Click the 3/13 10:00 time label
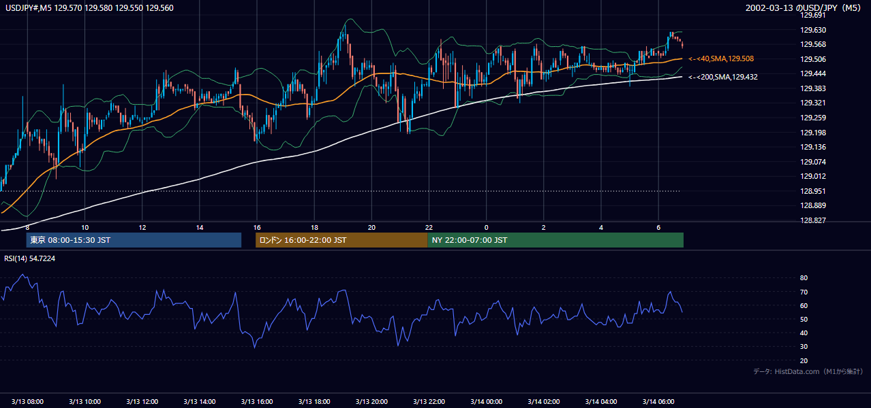 [85, 402]
